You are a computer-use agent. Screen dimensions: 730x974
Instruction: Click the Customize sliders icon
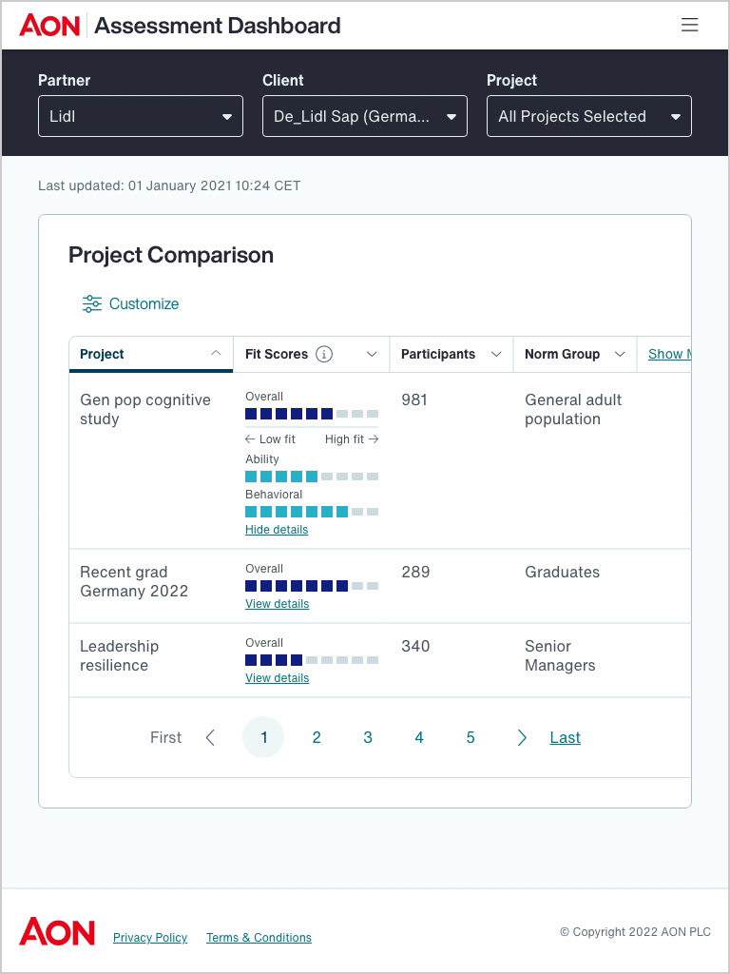pos(92,303)
